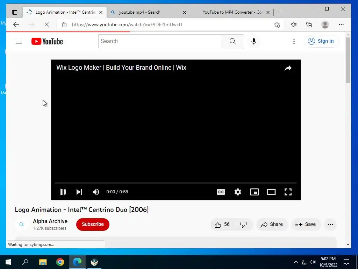Open the browser profile menu
The height and width of the screenshot is (269, 358).
(x=325, y=25)
